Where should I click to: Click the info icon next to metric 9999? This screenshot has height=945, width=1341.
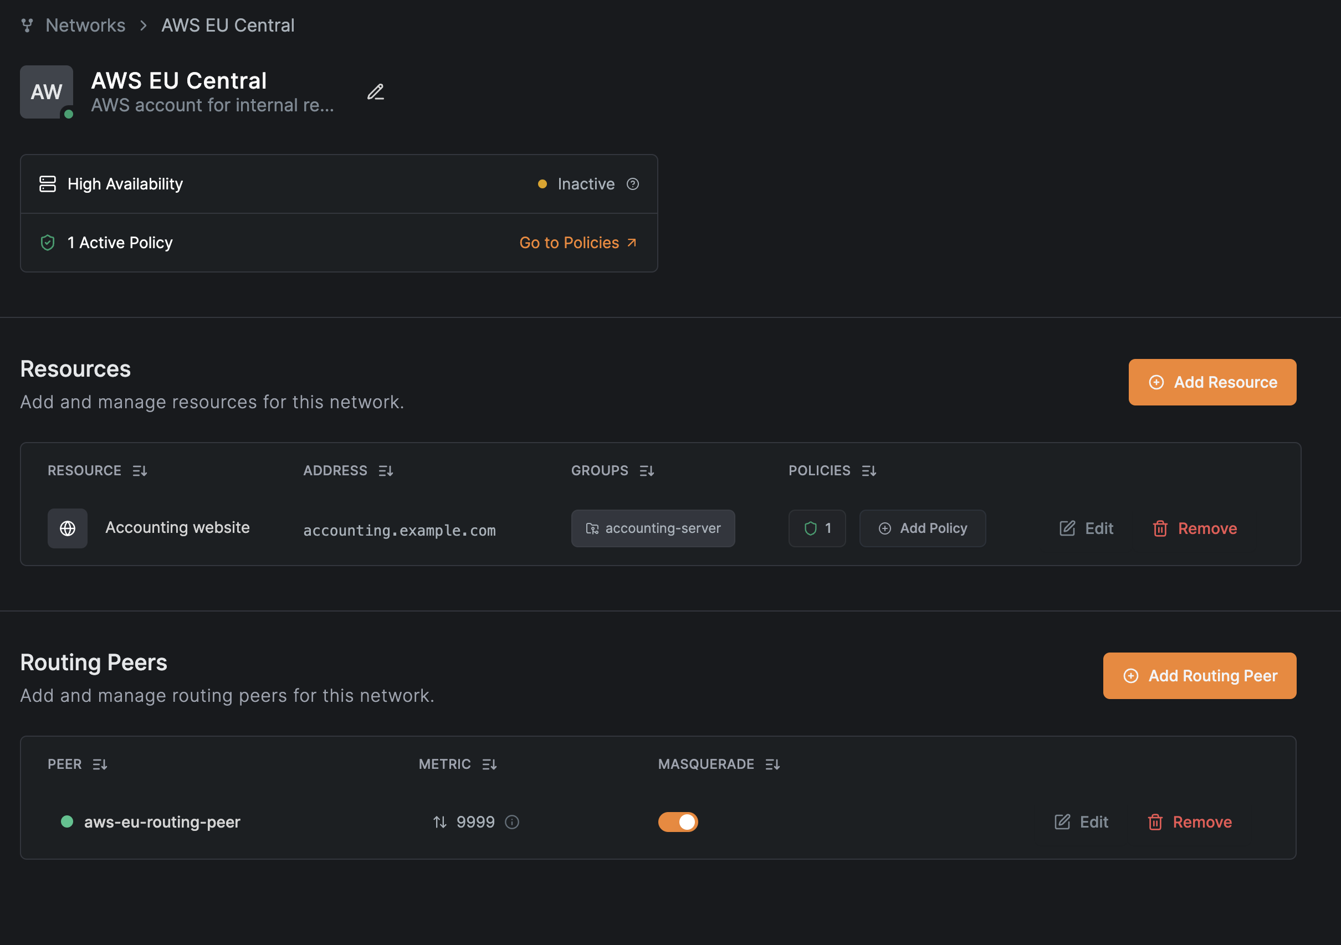[x=512, y=822]
